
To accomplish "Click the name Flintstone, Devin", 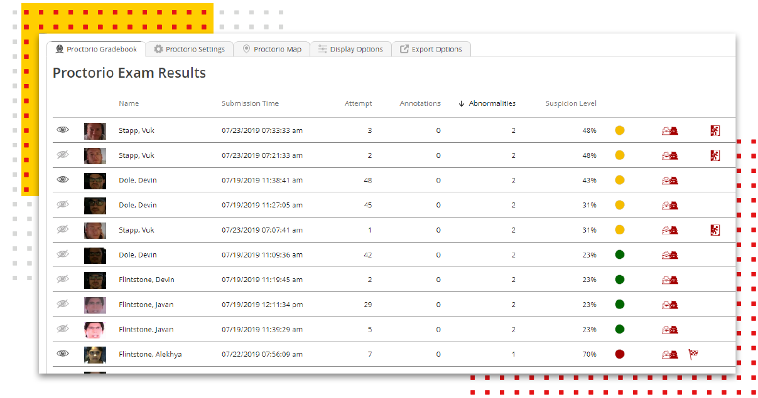I will (146, 280).
